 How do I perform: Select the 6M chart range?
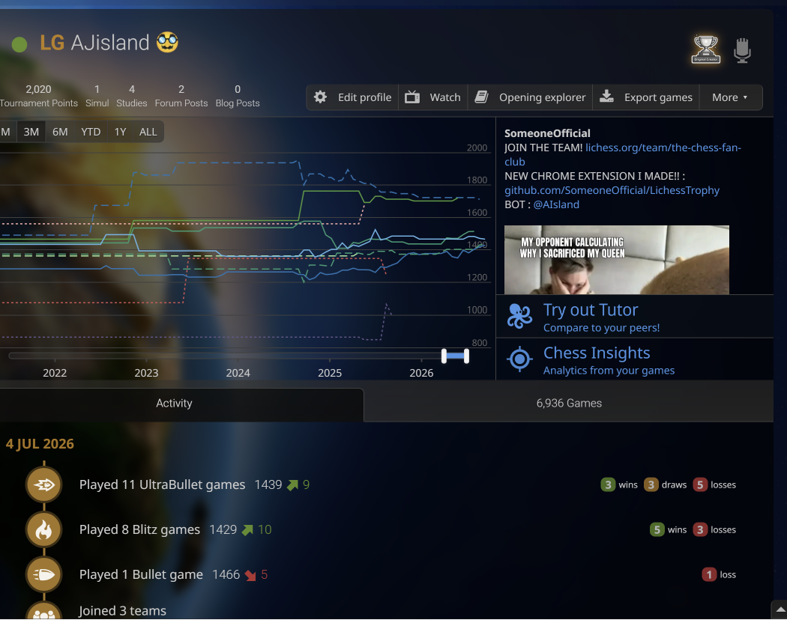pos(60,132)
